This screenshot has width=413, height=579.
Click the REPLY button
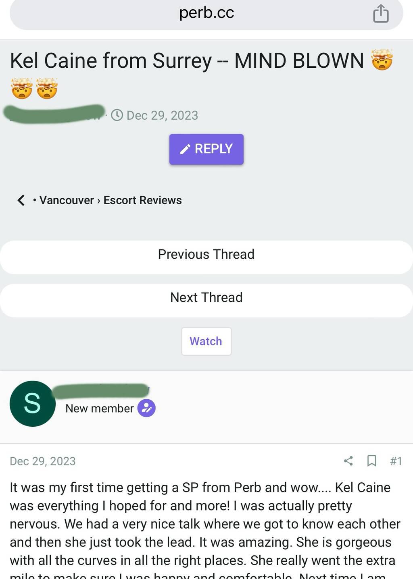(206, 149)
